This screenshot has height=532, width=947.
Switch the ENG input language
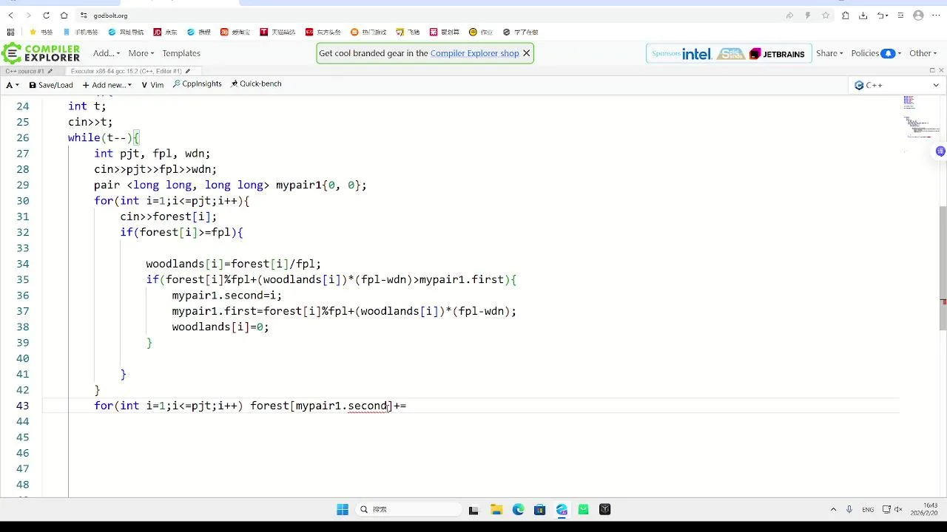868,509
